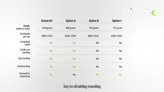This screenshot has width=164, height=92.
Task: Click the Integrated audio row label
Action: tap(25, 43)
